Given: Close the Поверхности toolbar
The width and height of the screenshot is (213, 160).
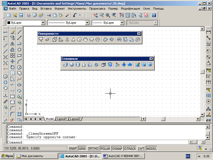Looking at the screenshot, I should pos(139,34).
